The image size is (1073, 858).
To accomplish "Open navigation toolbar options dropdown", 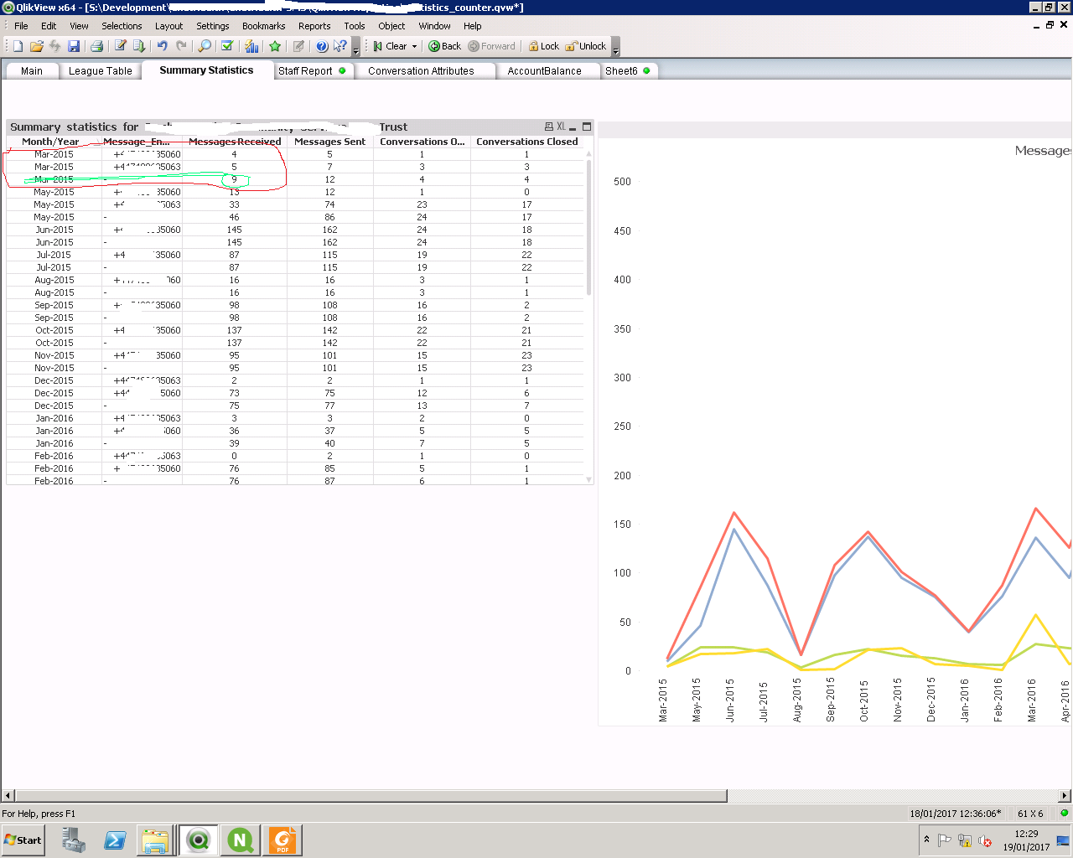I will click(615, 46).
